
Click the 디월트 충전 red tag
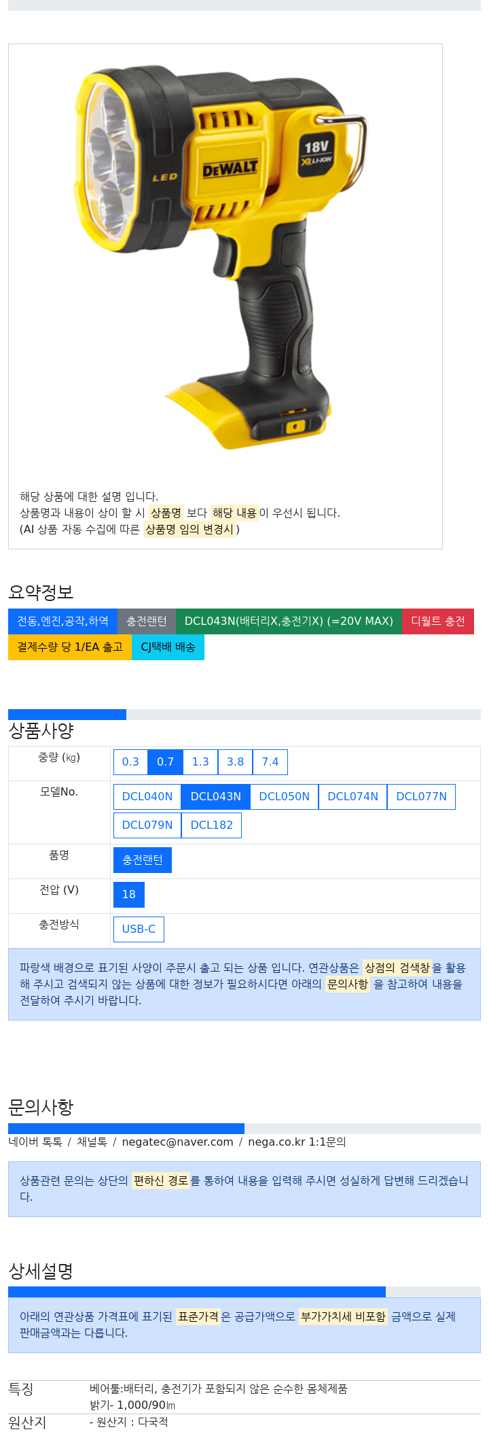(x=438, y=621)
